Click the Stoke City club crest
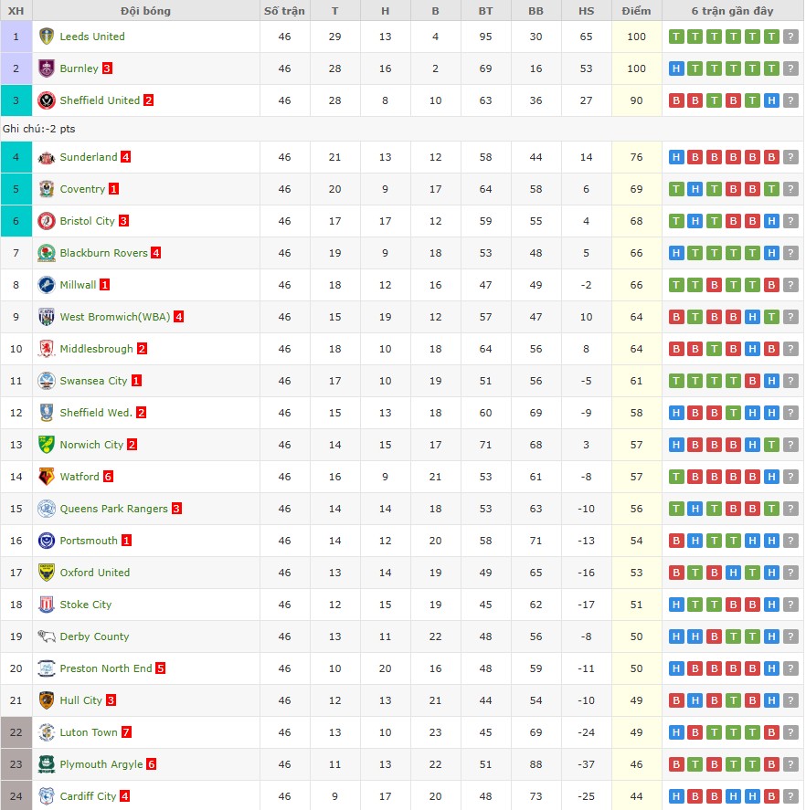The height and width of the screenshot is (810, 806). 47,605
